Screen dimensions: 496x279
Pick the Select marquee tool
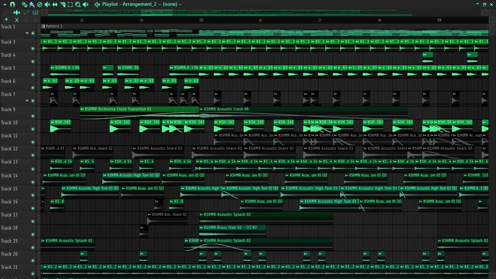[70, 5]
